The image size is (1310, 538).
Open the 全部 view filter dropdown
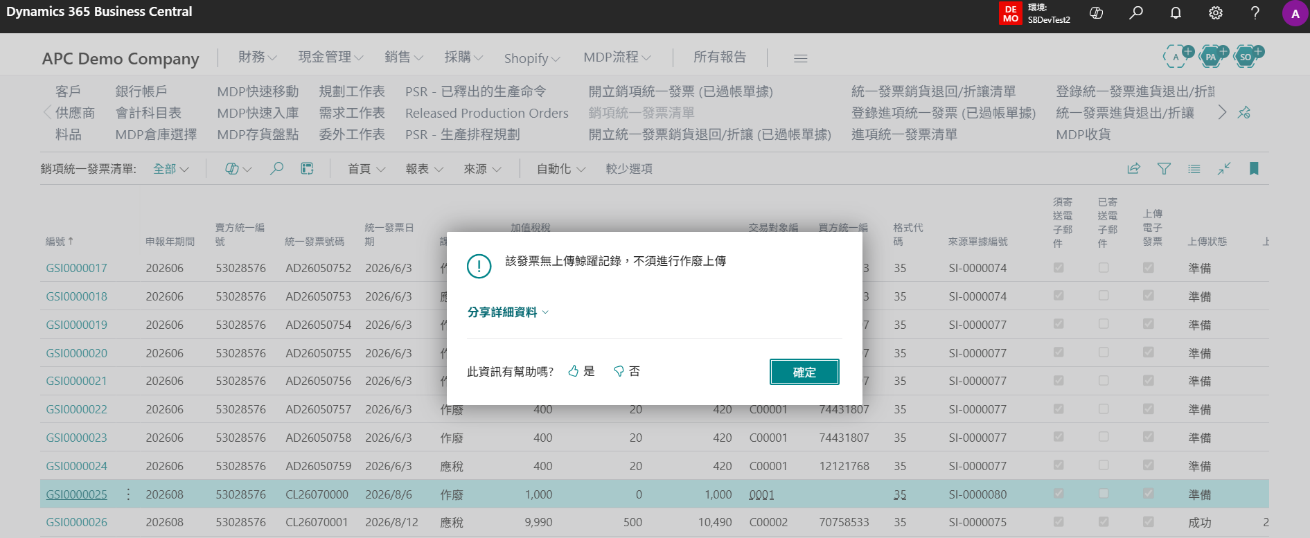click(x=170, y=169)
